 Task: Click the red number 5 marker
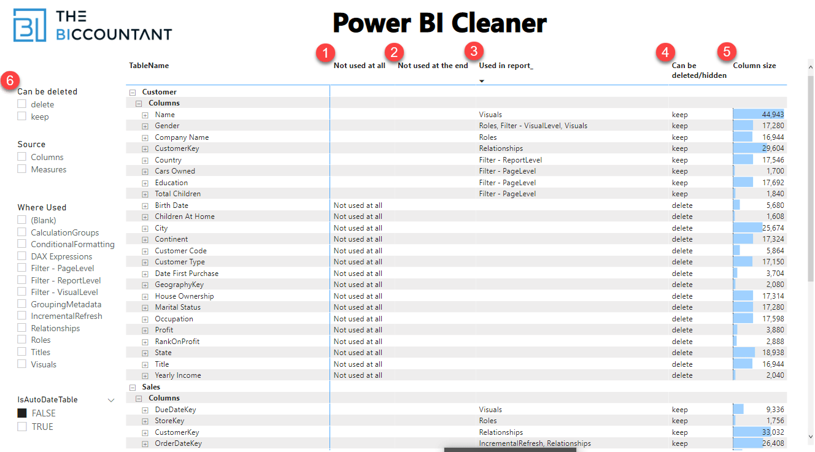coord(727,52)
